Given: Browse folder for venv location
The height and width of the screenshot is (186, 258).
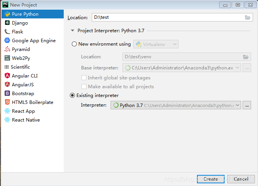Looking at the screenshot, I should (246, 57).
